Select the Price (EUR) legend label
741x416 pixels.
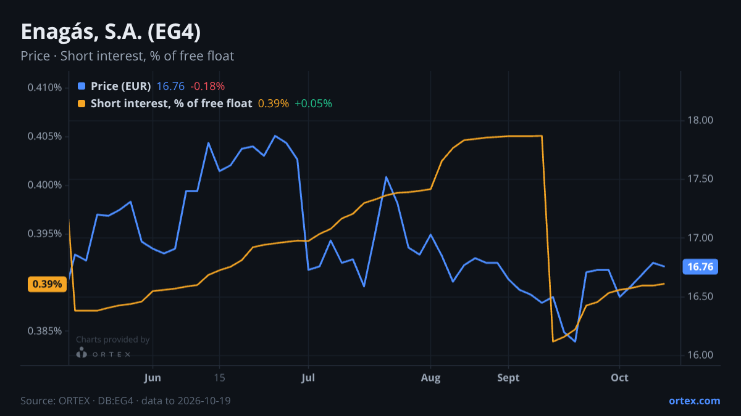pos(121,86)
